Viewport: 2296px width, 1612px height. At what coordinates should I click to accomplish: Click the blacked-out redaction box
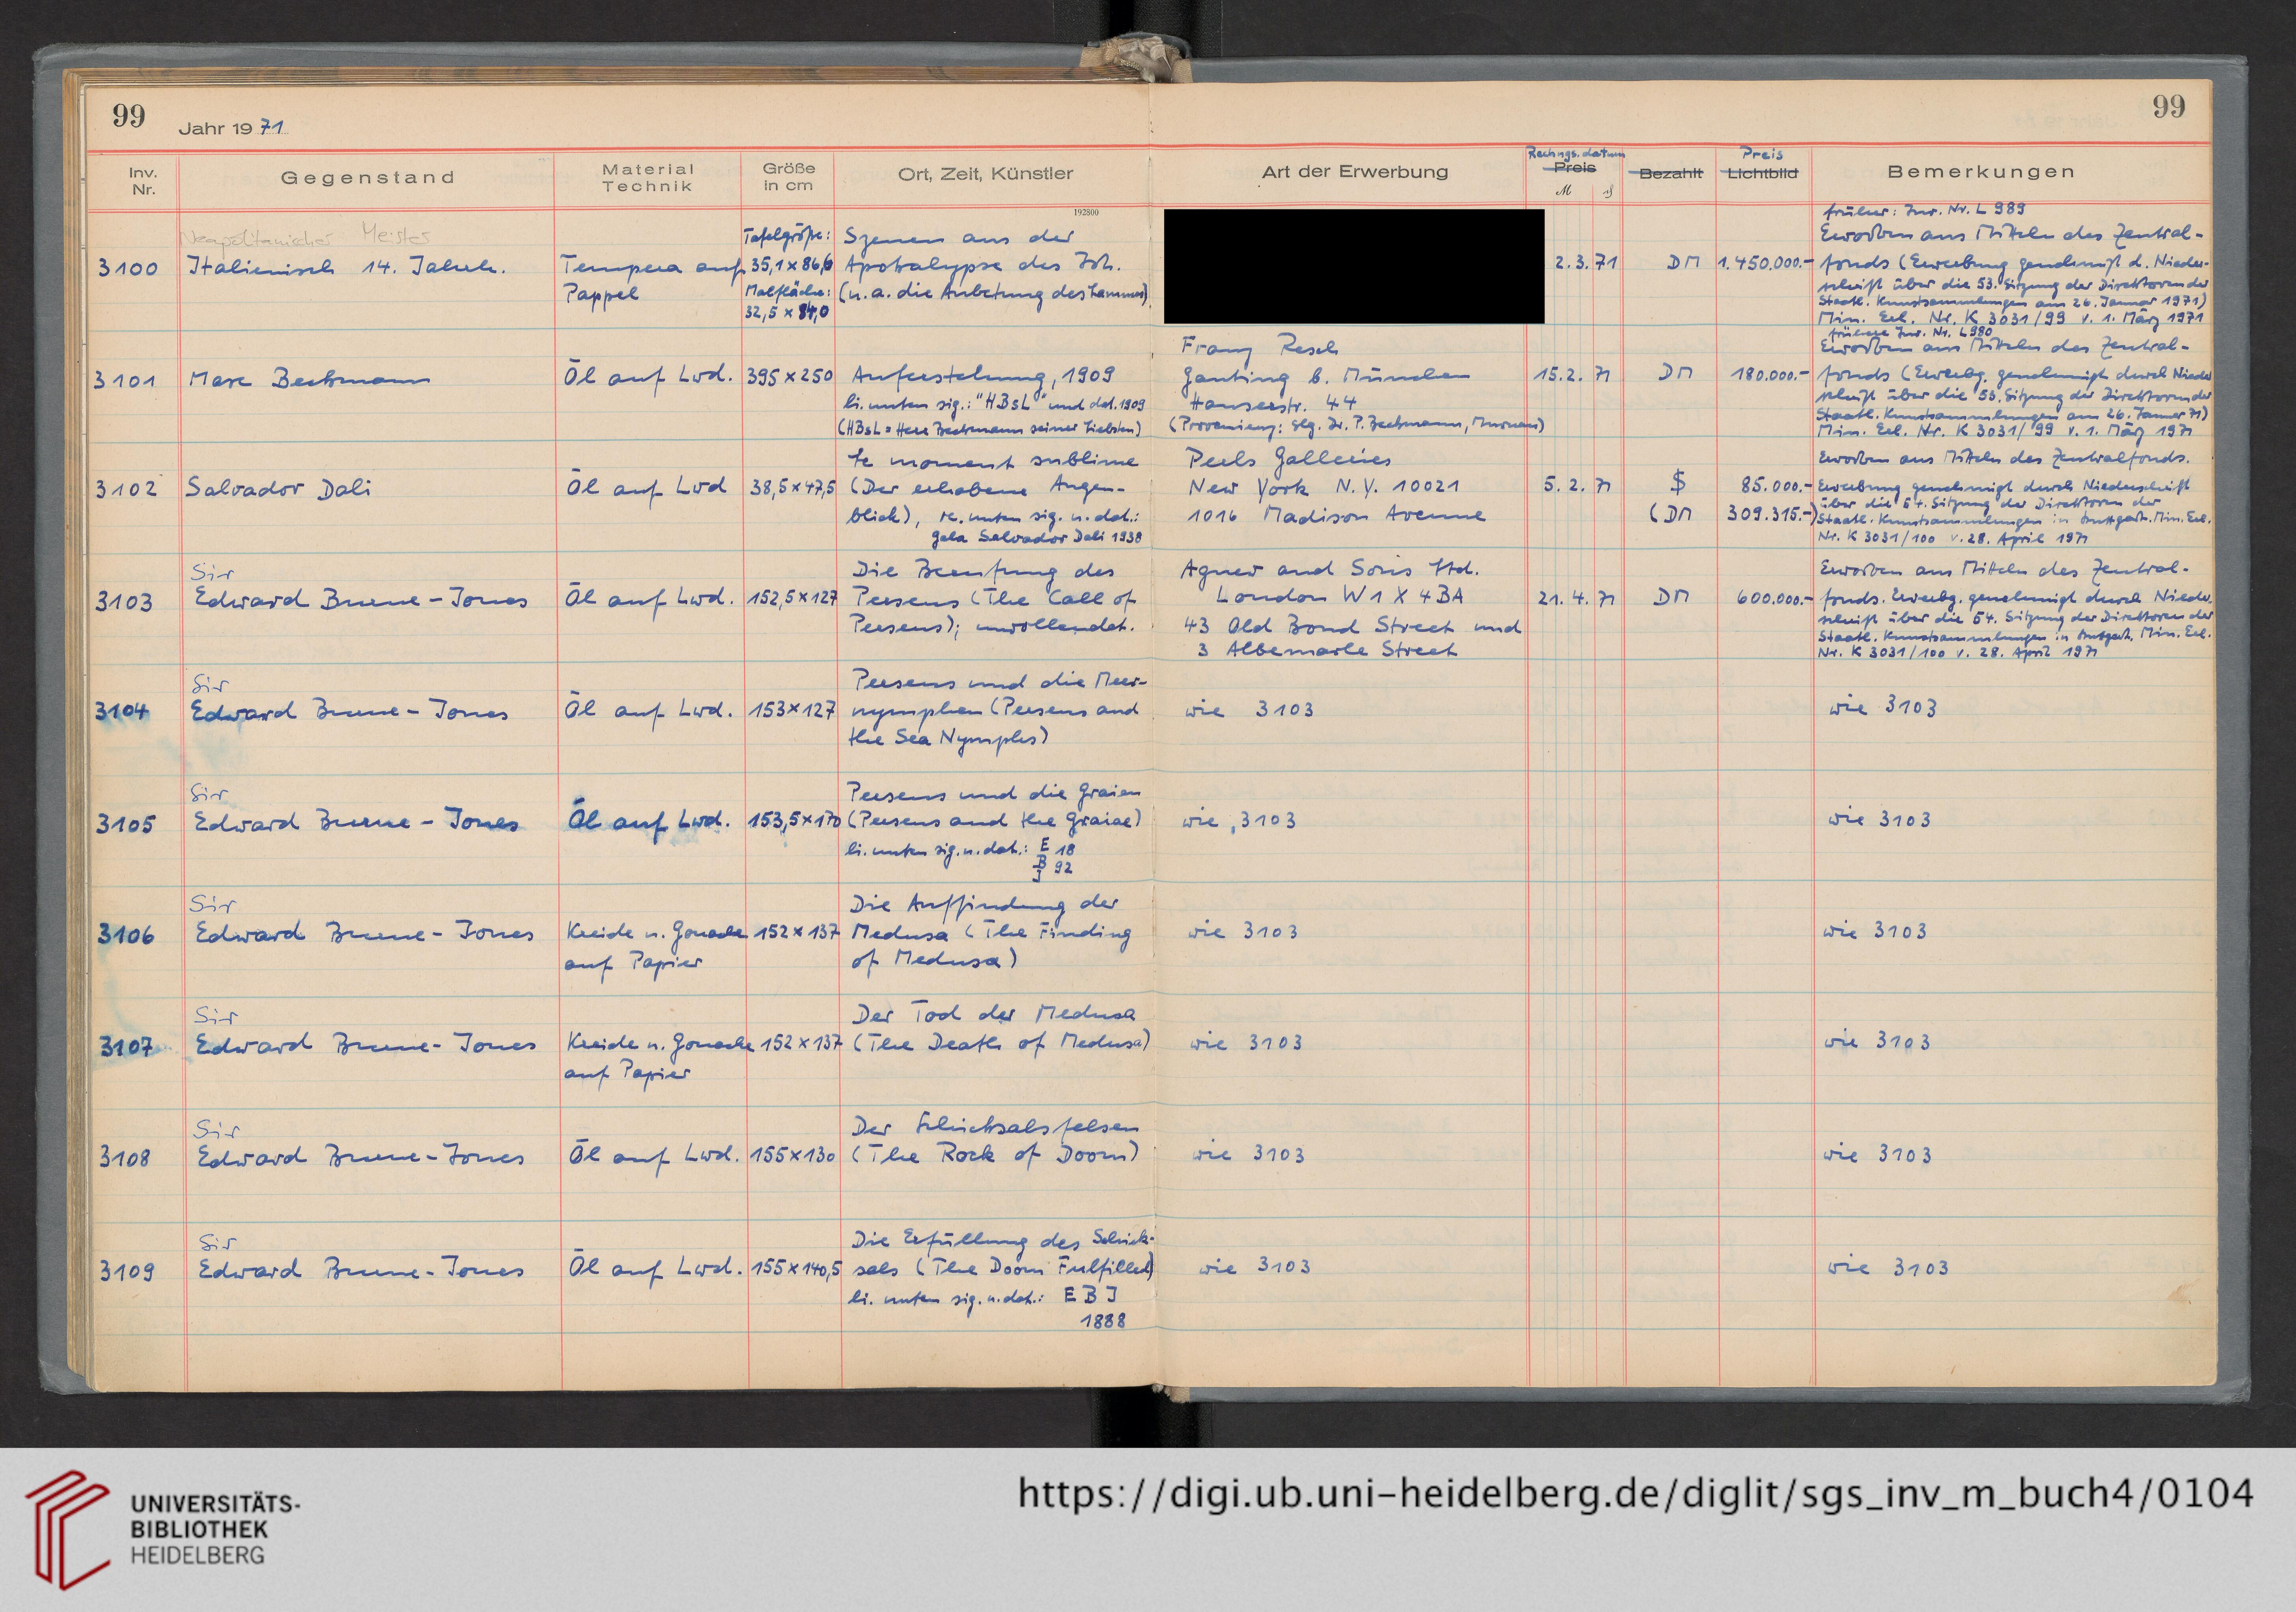tap(1354, 266)
